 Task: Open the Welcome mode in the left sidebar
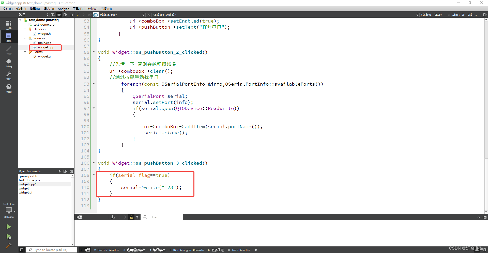coord(9,25)
